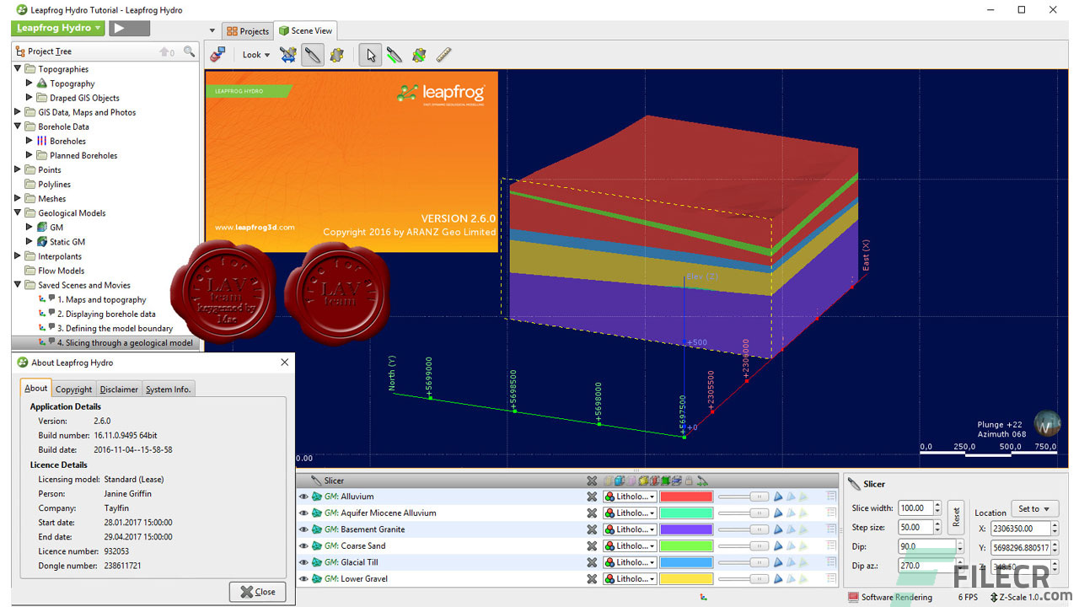This screenshot has width=1079, height=607.
Task: Click the Step size input field
Action: (x=915, y=527)
